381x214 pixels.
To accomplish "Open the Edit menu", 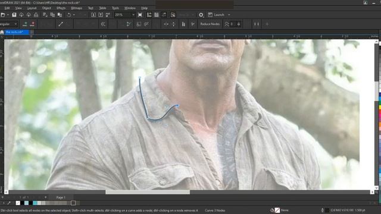I will tap(7, 8).
